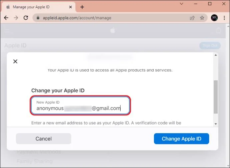Minimize the browser window

196,4
